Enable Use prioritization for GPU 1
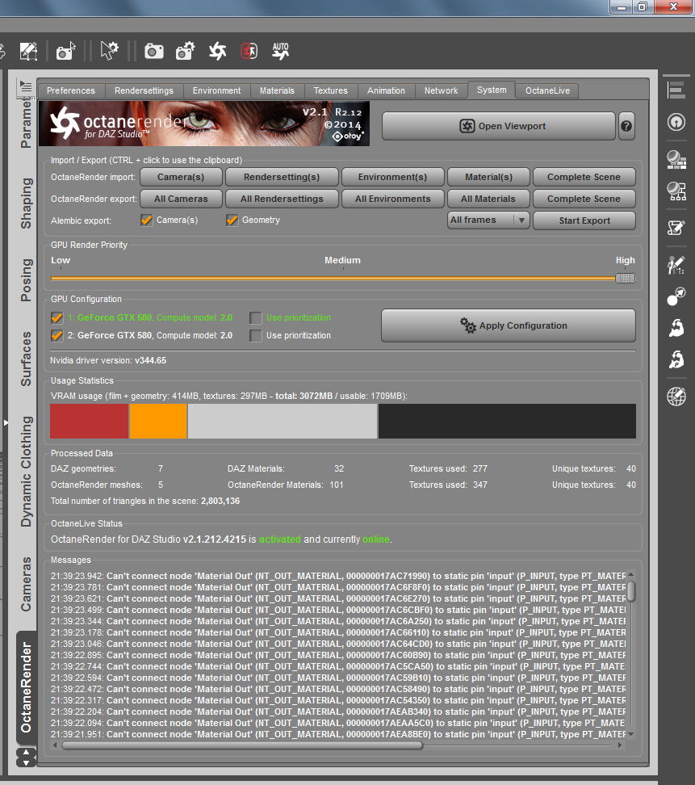The image size is (695, 785). point(256,318)
